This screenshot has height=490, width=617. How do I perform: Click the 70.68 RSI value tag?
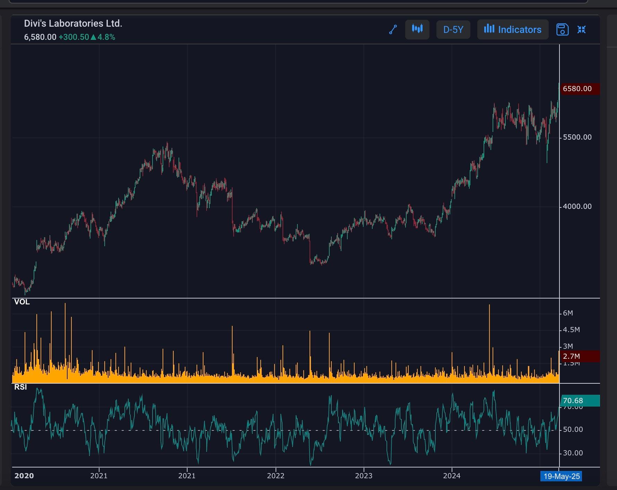pos(580,401)
